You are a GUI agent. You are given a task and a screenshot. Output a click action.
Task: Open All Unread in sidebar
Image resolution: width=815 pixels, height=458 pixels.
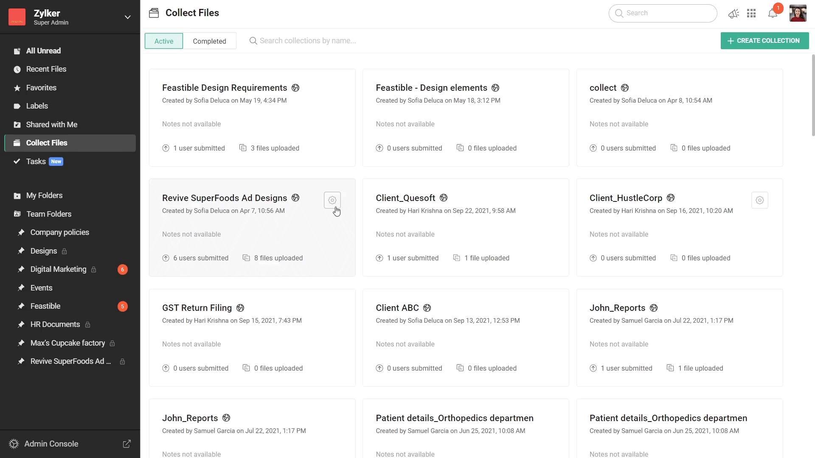[70, 51]
